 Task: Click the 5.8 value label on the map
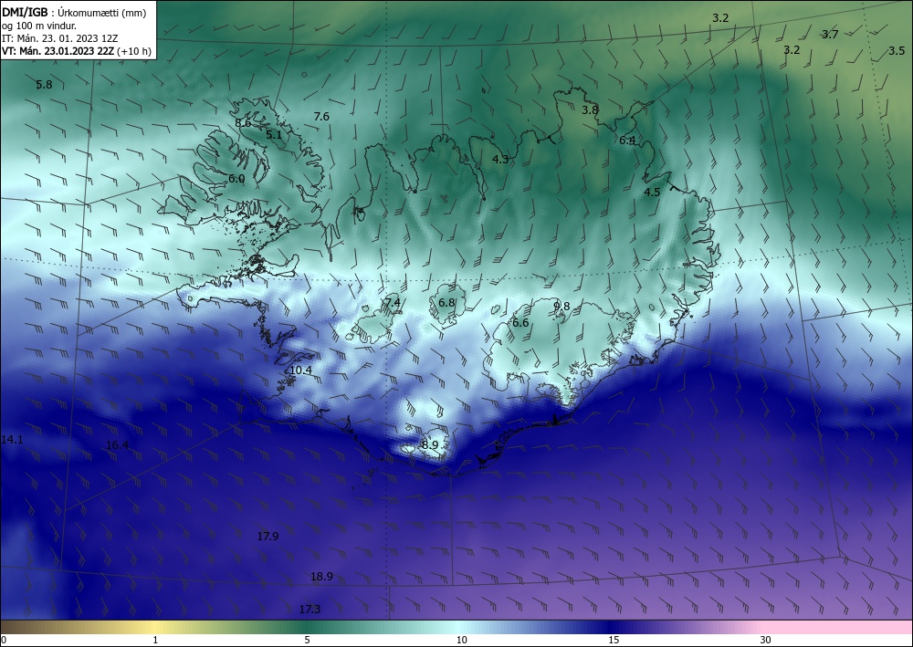[x=44, y=85]
